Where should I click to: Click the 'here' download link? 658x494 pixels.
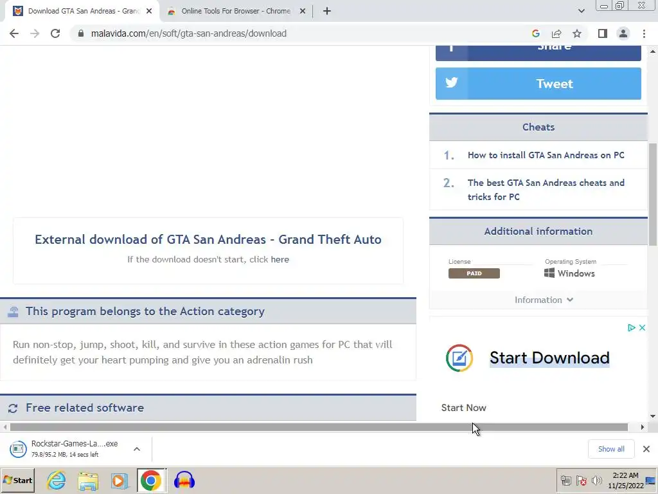280,259
